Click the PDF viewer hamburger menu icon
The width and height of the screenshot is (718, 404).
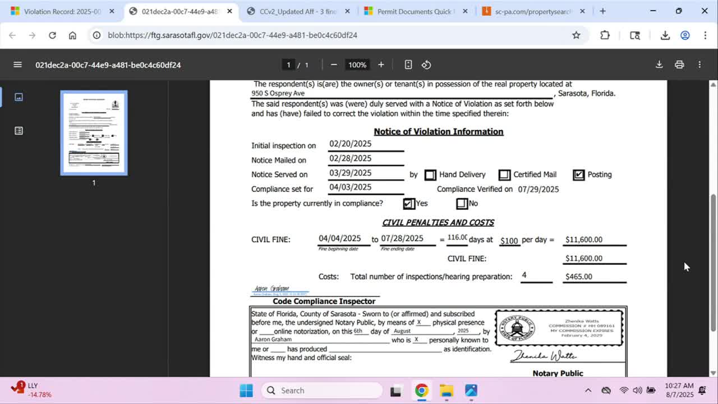pos(17,65)
